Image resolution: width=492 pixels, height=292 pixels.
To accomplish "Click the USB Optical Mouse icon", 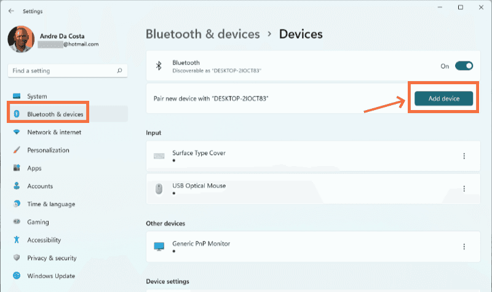I will 159,189.
